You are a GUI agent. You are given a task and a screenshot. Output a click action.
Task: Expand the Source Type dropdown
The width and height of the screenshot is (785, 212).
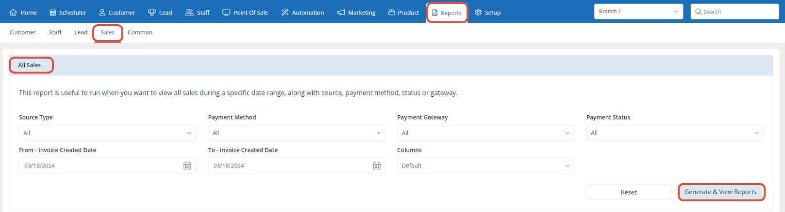coord(107,133)
